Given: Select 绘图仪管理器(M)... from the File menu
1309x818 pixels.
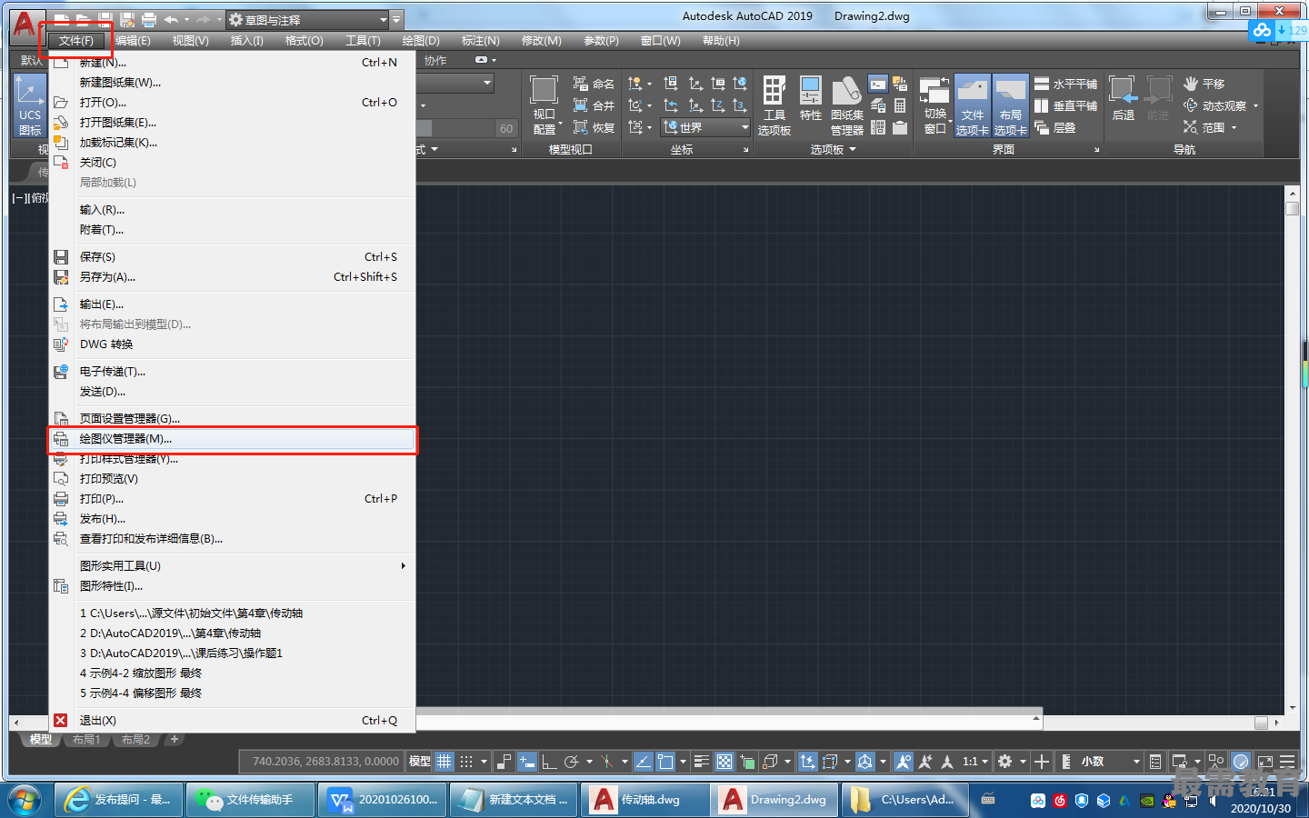Looking at the screenshot, I should pyautogui.click(x=233, y=439).
